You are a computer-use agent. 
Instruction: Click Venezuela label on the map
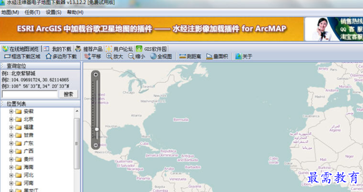coord(178,179)
